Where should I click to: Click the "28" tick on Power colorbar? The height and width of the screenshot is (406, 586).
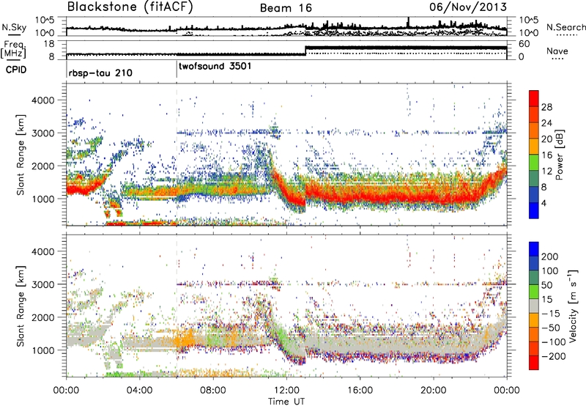[546, 107]
